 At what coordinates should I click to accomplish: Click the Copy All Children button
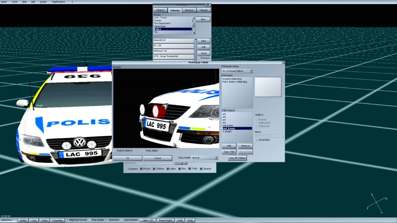click(237, 158)
